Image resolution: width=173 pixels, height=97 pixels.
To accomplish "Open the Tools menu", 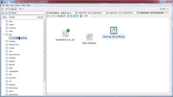I will (23, 5).
